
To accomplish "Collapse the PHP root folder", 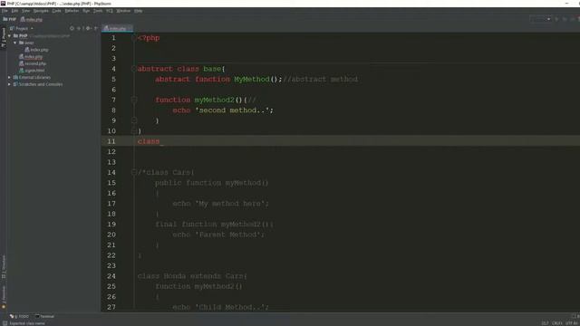I will pyautogui.click(x=9, y=36).
